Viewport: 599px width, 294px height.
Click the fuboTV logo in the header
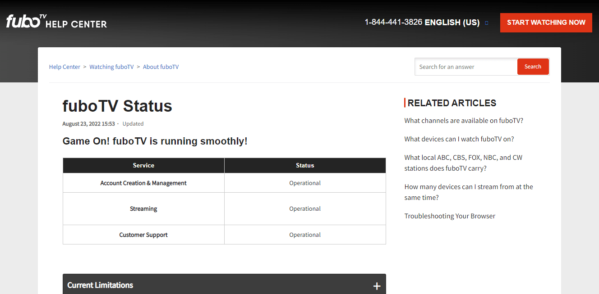point(26,21)
